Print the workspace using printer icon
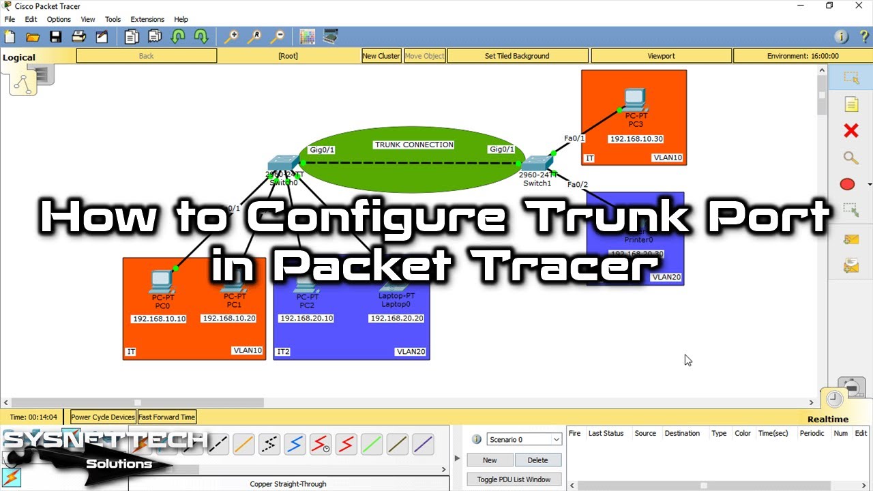The width and height of the screenshot is (873, 491). click(x=78, y=37)
